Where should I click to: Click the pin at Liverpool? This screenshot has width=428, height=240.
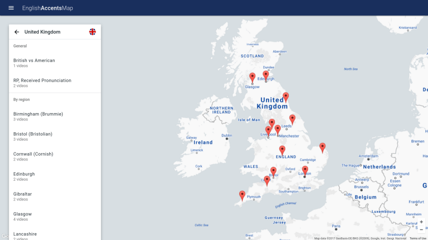269,131
